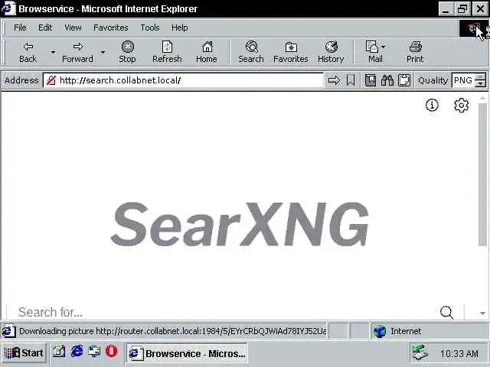Click the bookmark ribbon icon after the address bar
This screenshot has width=490, height=367.
[351, 80]
